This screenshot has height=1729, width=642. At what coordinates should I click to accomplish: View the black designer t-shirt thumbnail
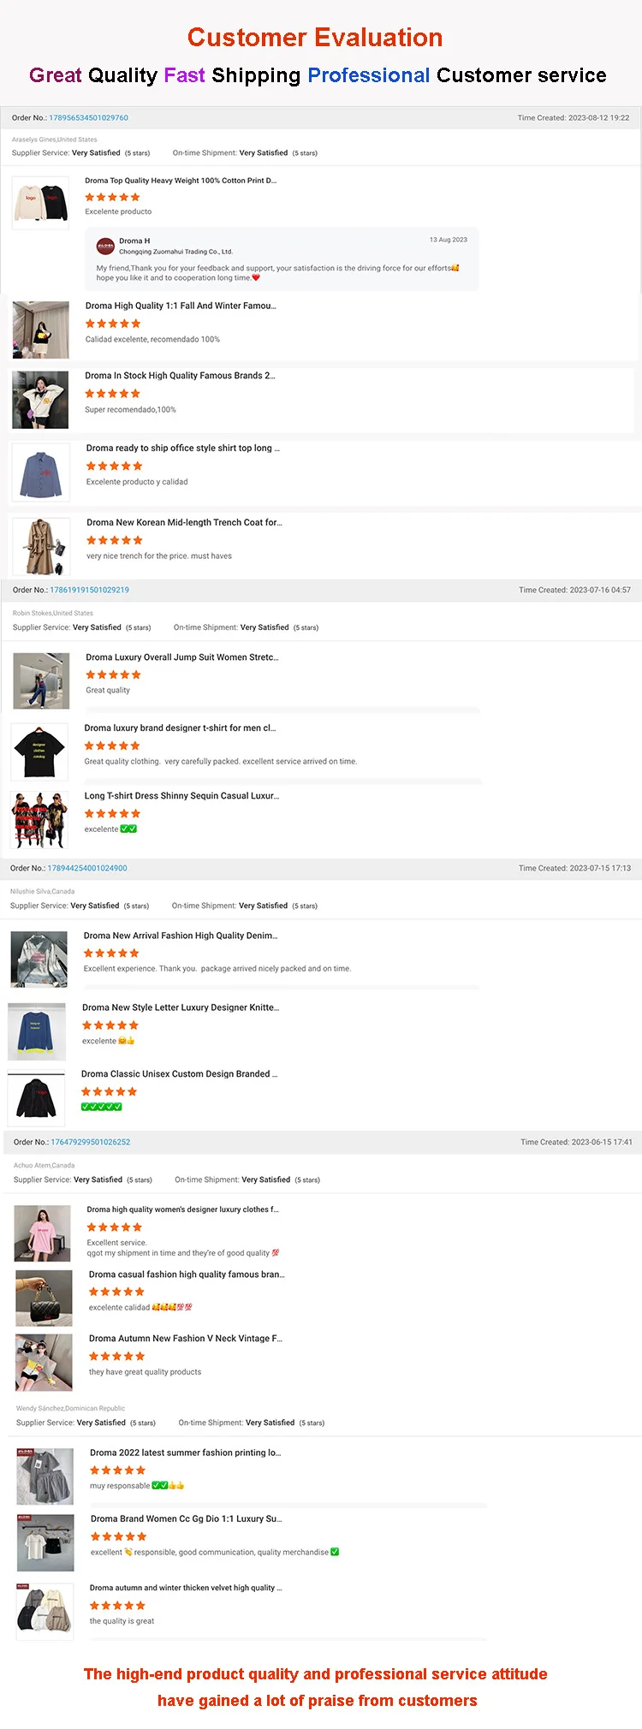coord(39,752)
